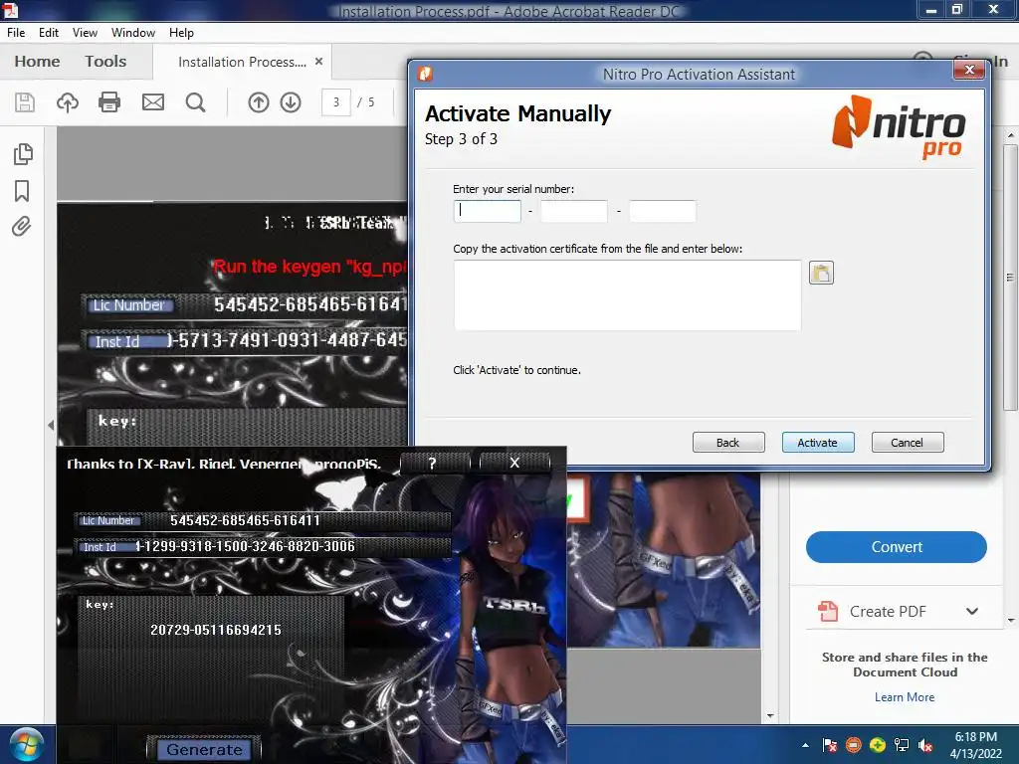Image resolution: width=1019 pixels, height=764 pixels.
Task: Print the document using printer icon
Action: point(109,102)
